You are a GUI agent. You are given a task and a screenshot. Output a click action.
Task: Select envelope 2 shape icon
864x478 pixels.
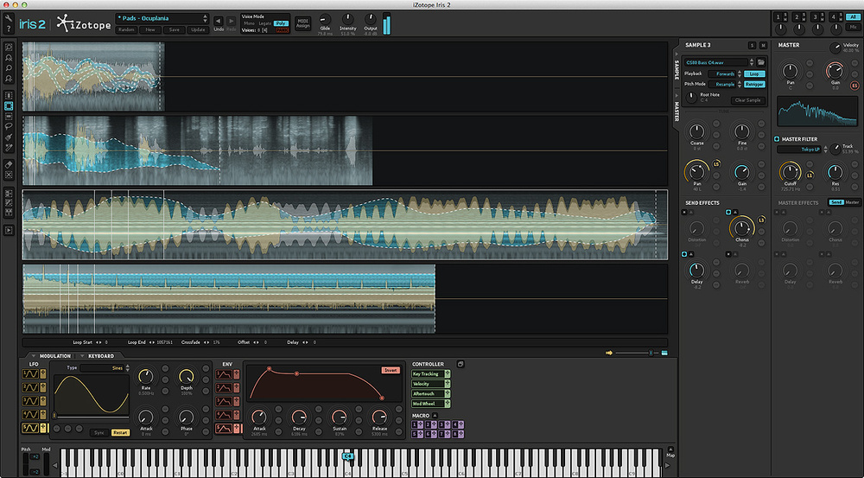224,388
